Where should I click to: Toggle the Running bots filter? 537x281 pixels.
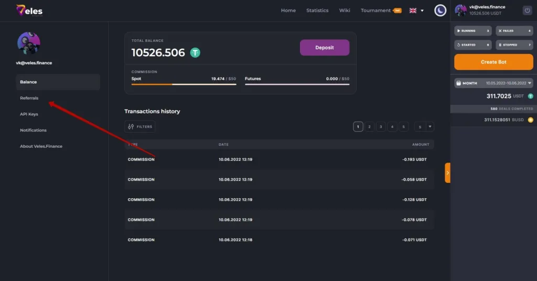point(472,31)
